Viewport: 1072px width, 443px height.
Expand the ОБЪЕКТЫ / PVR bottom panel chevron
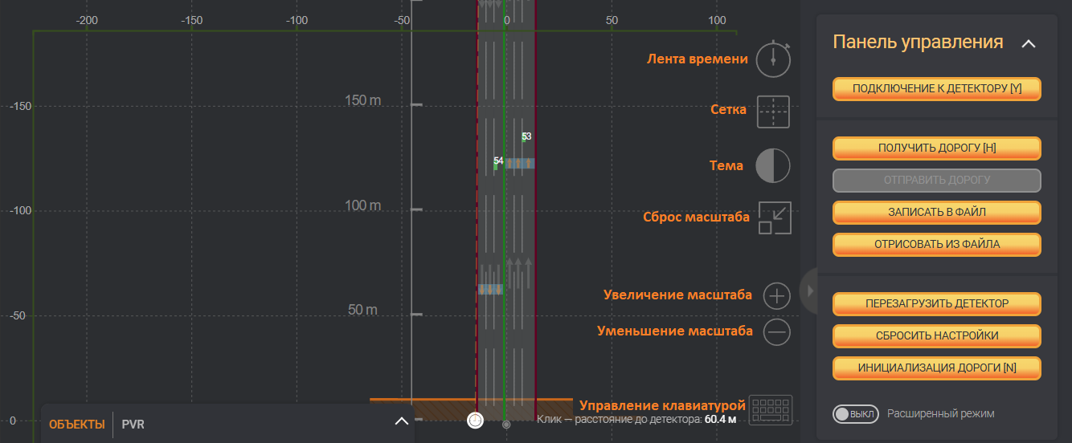tap(402, 422)
